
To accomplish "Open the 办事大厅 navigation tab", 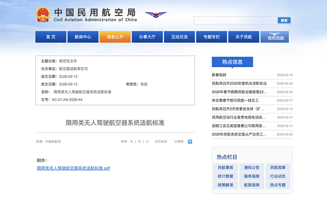I will pyautogui.click(x=147, y=37).
